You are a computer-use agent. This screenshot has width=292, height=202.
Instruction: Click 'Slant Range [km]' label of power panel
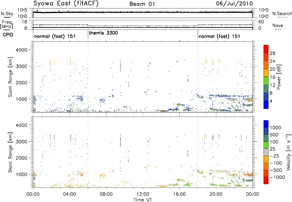(x=10, y=77)
